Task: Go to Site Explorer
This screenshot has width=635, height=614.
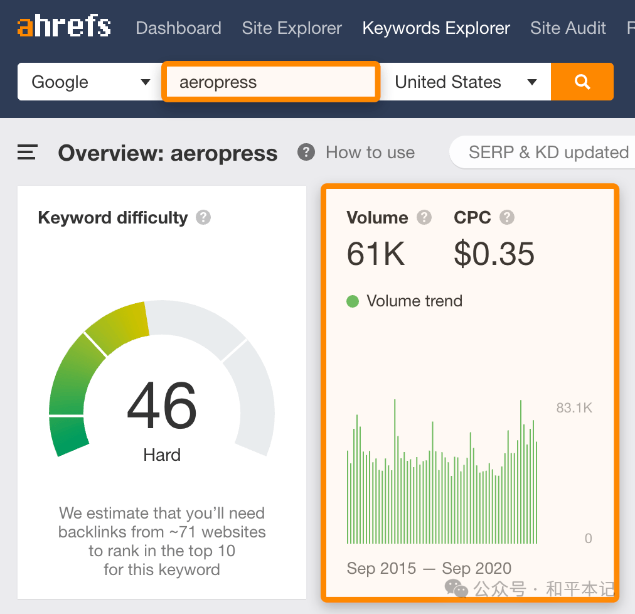Action: tap(292, 28)
